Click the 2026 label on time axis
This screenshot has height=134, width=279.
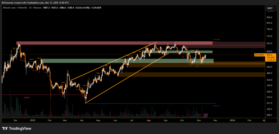coord(232,120)
